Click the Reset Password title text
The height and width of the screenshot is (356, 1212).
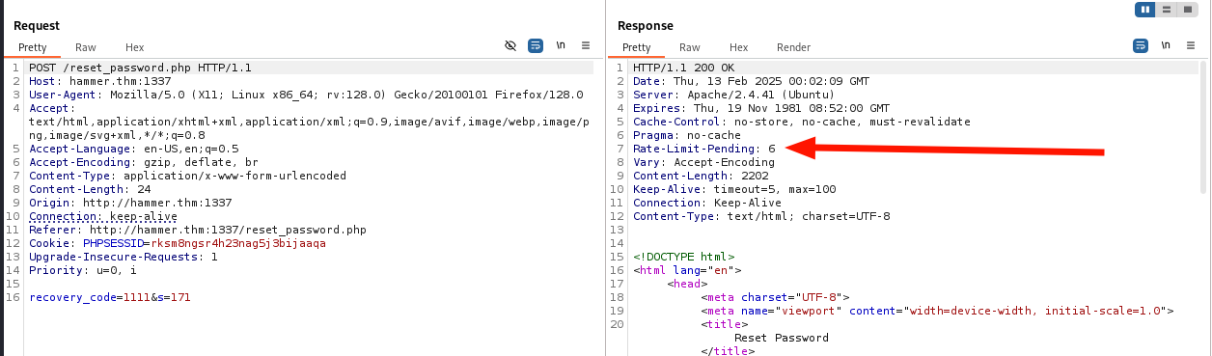click(x=782, y=338)
